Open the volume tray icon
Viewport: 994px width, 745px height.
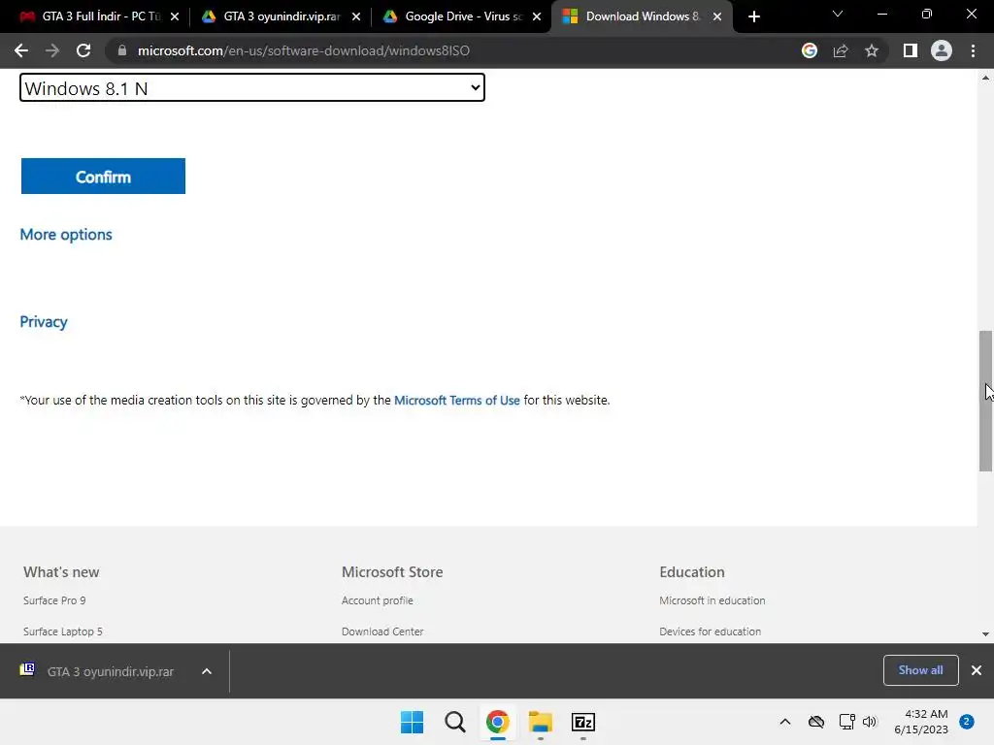pyautogui.click(x=869, y=722)
